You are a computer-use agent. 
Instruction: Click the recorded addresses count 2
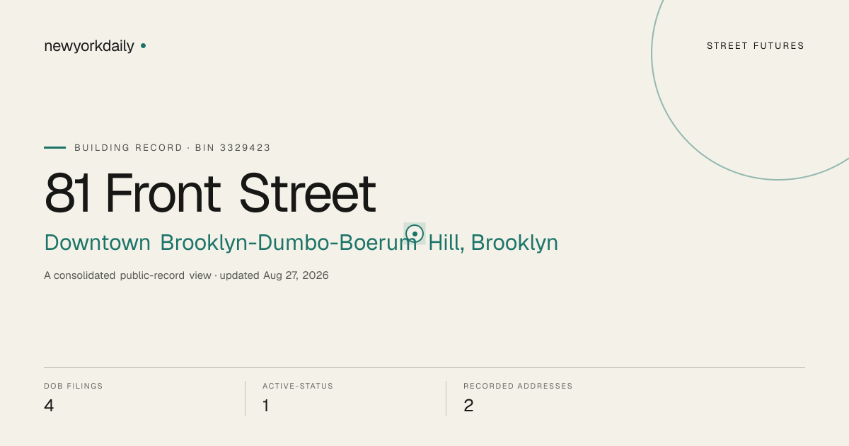tap(468, 406)
